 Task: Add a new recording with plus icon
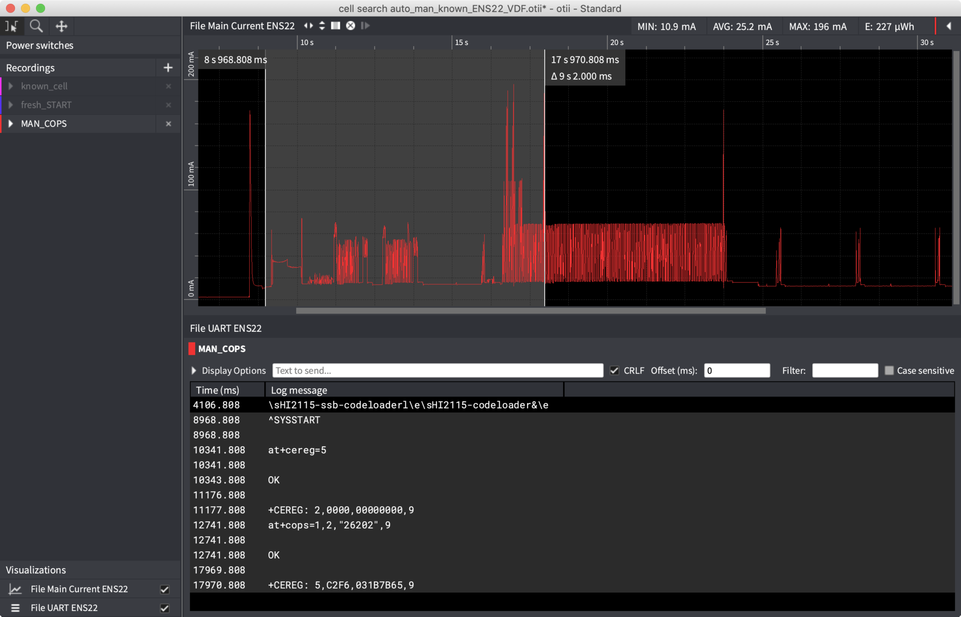coord(168,68)
